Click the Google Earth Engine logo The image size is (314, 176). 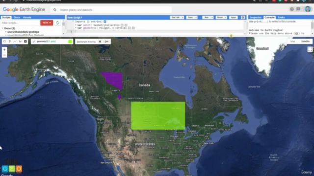[x=24, y=9]
